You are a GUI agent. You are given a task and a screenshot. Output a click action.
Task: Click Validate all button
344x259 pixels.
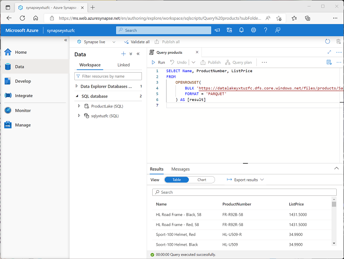137,42
